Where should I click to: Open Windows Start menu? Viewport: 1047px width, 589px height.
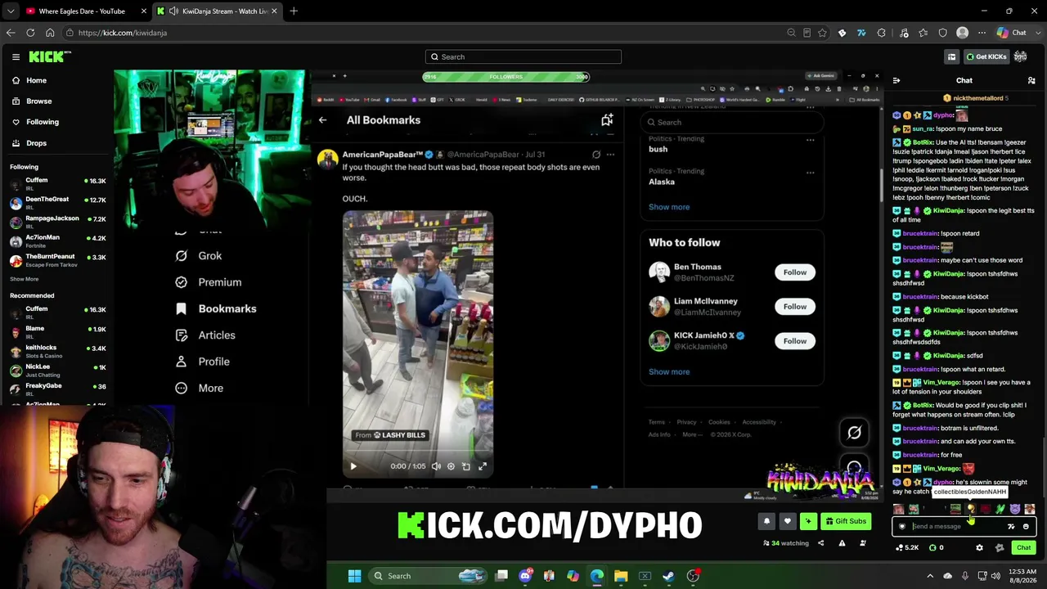pyautogui.click(x=354, y=576)
